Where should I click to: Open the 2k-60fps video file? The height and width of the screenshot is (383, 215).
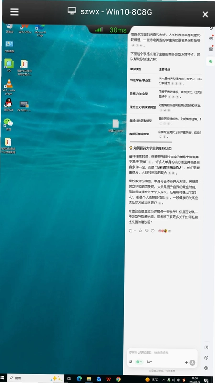tap(24, 106)
